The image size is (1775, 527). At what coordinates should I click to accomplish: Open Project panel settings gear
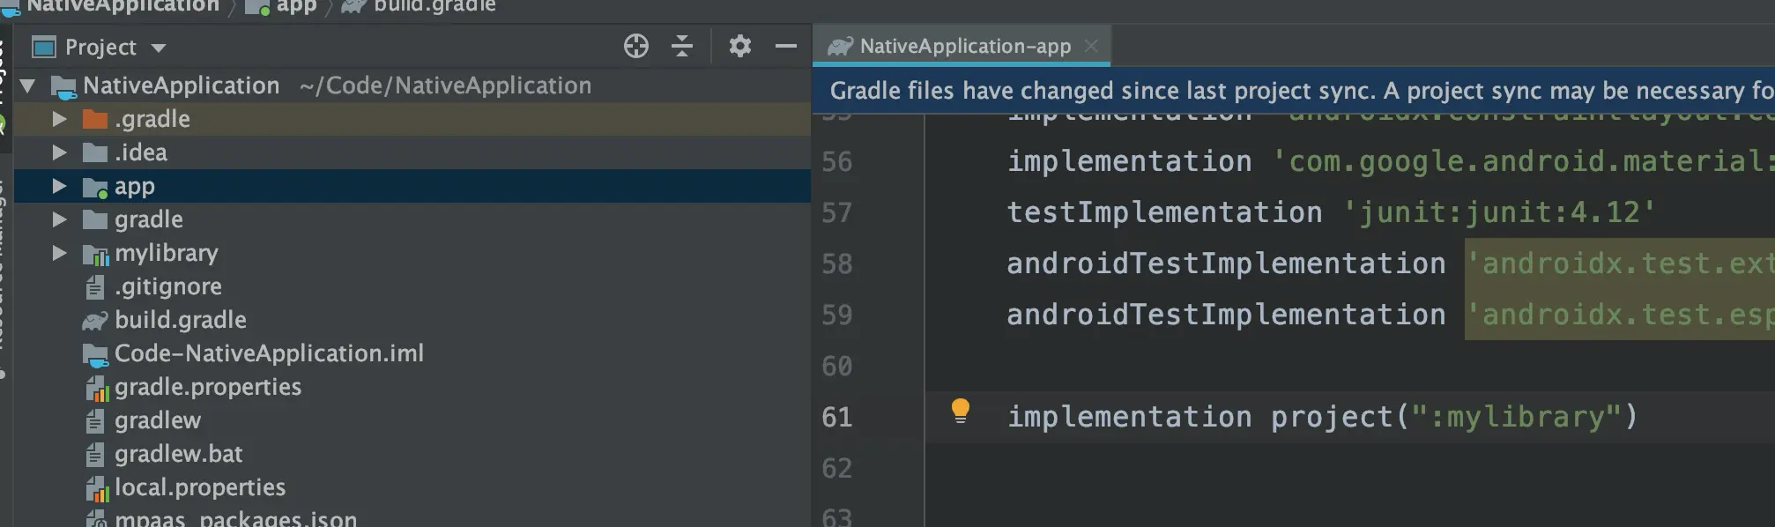[739, 47]
